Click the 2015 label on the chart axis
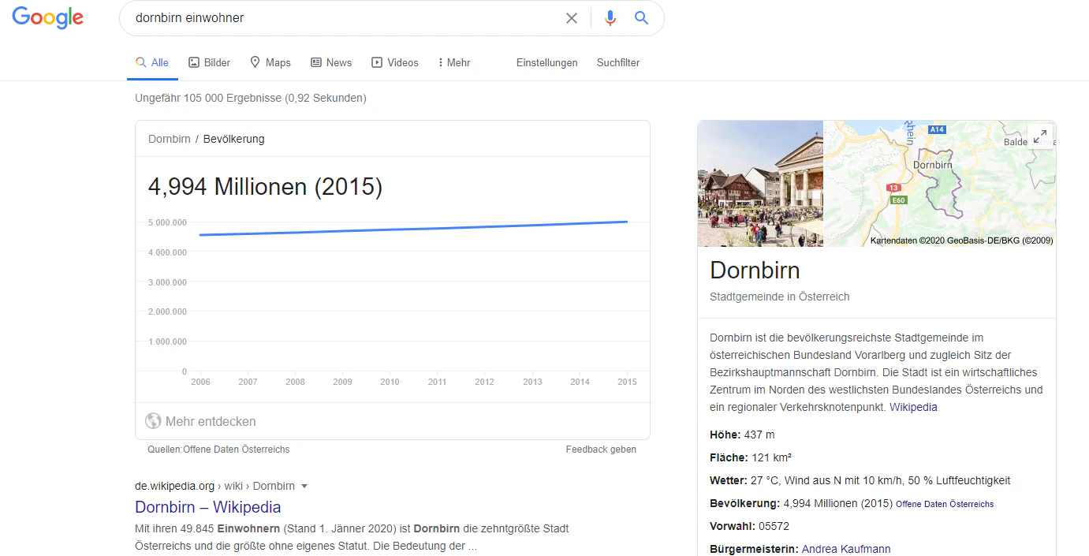The width and height of the screenshot is (1089, 556). pyautogui.click(x=627, y=382)
